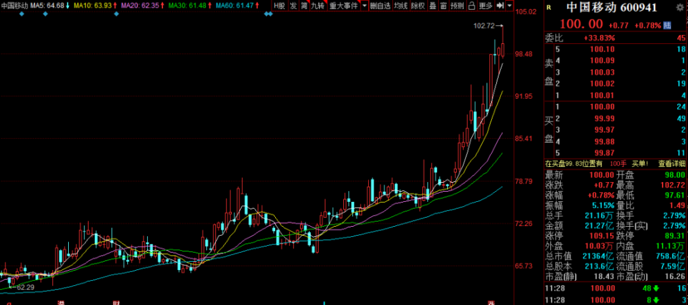Image resolution: width=688 pixels, height=305 pixels.
Task: Click the third blue diamond marker, below MA20
Action: 116,14
